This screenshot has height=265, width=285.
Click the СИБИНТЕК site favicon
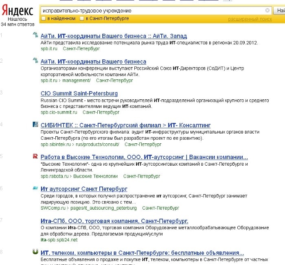(35, 125)
